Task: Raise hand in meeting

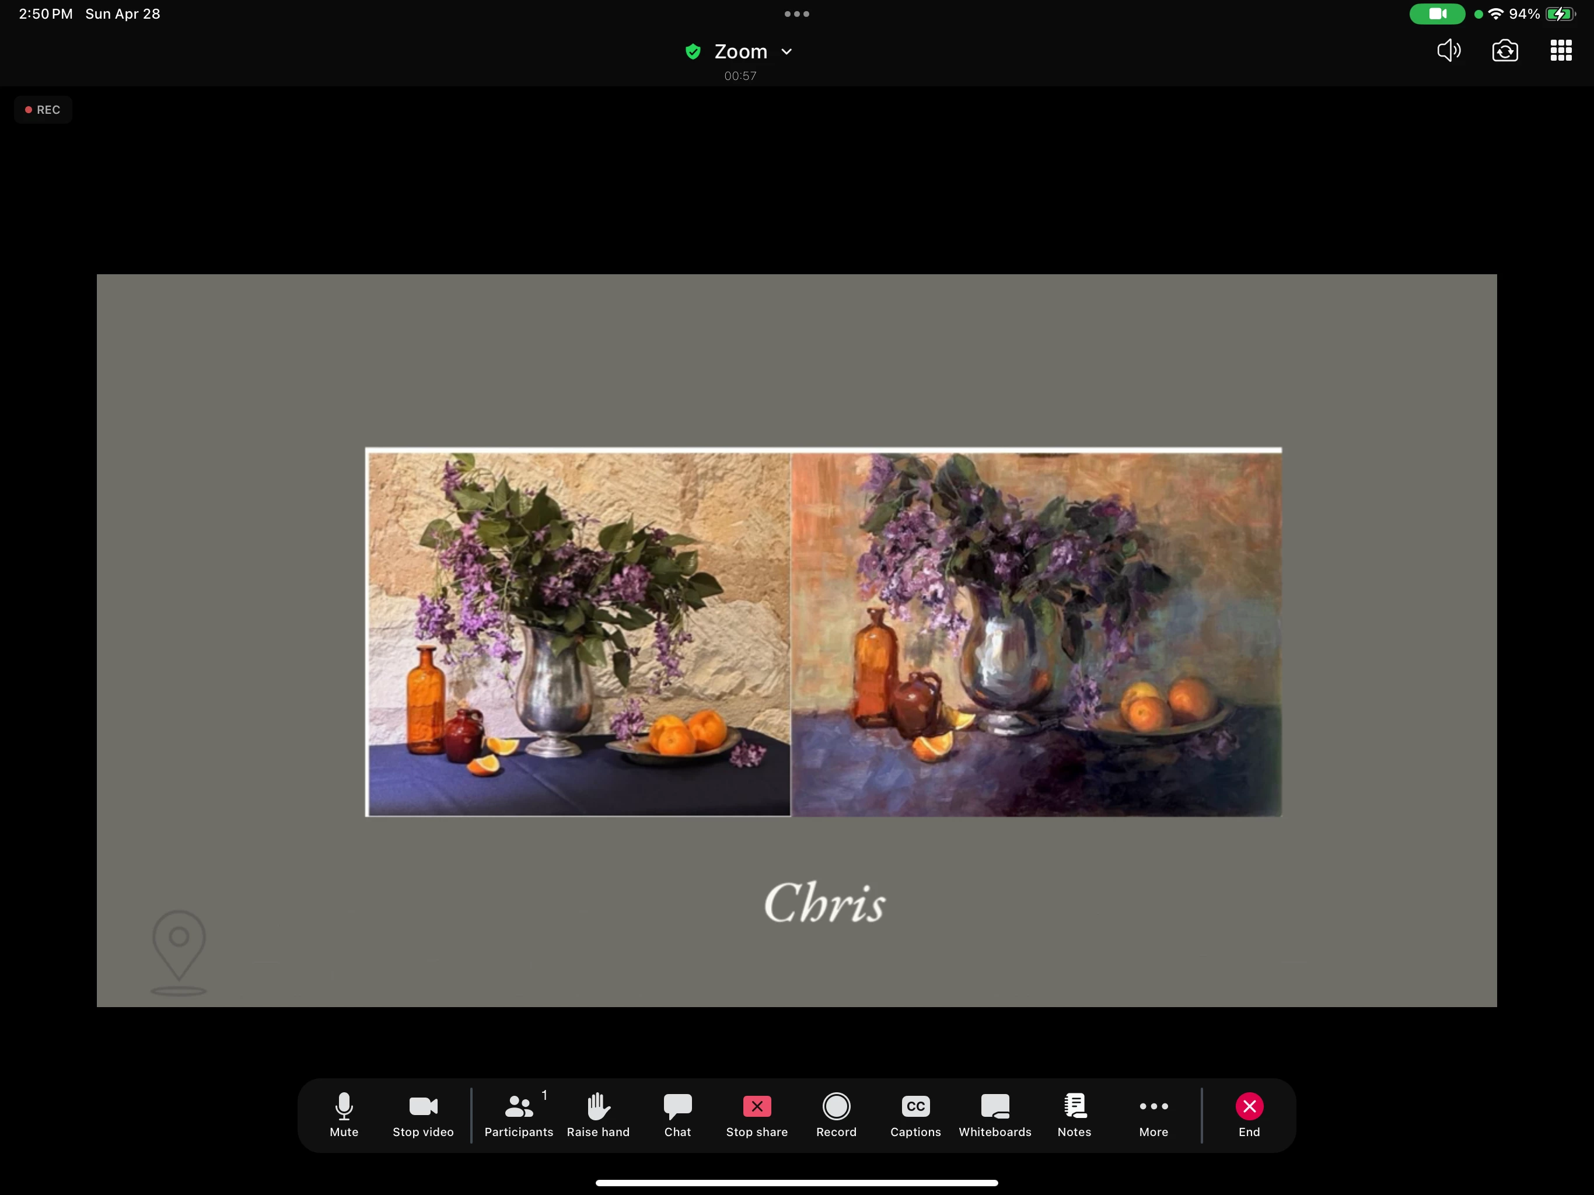Action: [x=597, y=1113]
